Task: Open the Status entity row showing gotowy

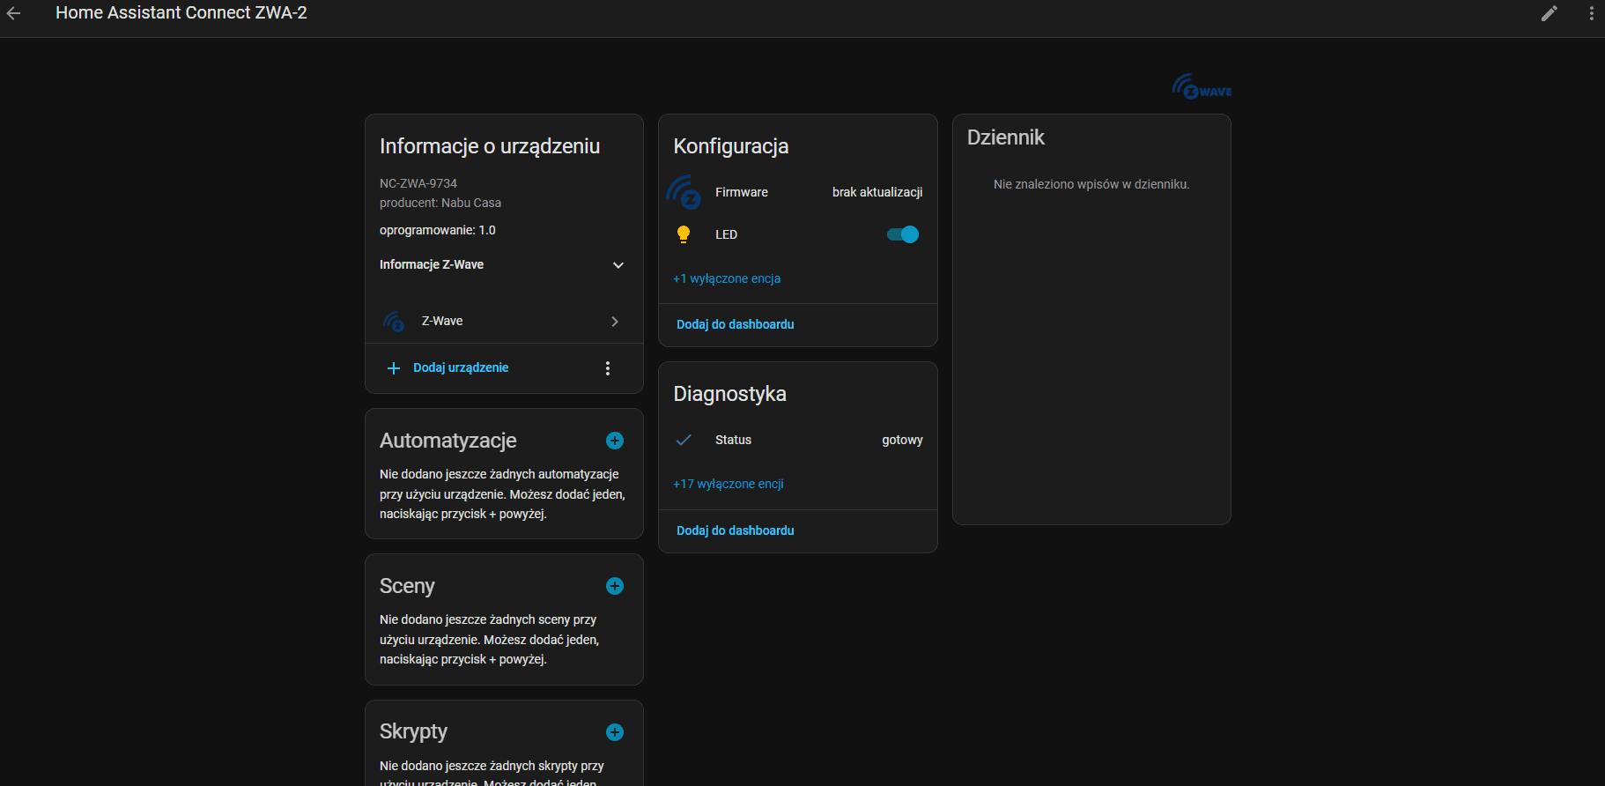Action: 797,440
